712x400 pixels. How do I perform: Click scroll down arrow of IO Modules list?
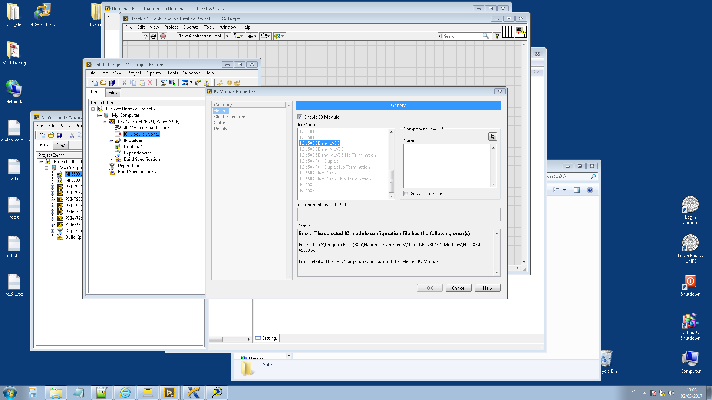[391, 196]
